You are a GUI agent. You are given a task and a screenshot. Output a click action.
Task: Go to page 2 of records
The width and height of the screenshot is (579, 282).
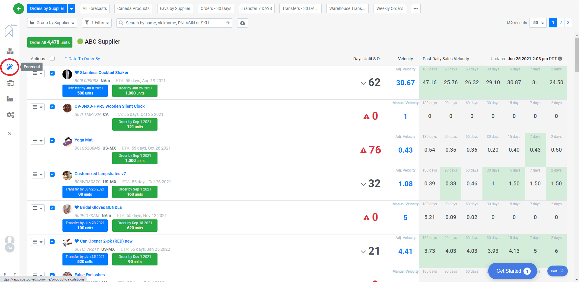pos(561,23)
